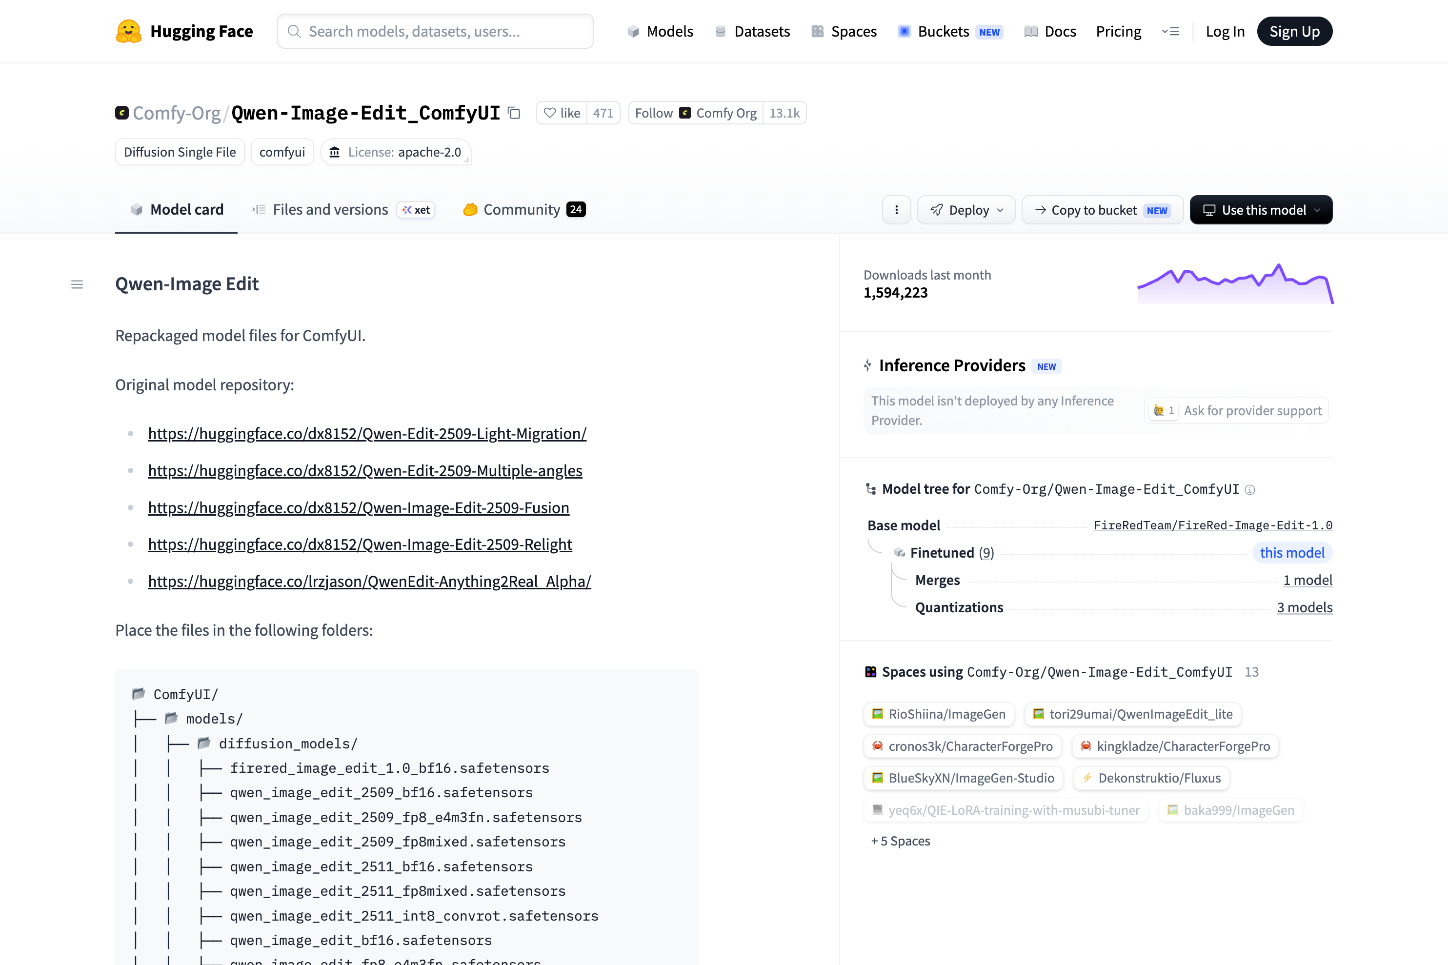Open the RioShiina/ImageGen space
Screen dimensions: 1448x965
tap(939, 714)
